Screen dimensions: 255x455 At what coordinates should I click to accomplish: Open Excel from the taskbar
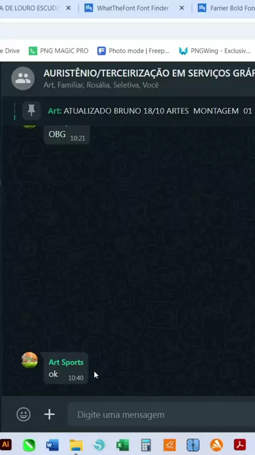click(x=122, y=445)
